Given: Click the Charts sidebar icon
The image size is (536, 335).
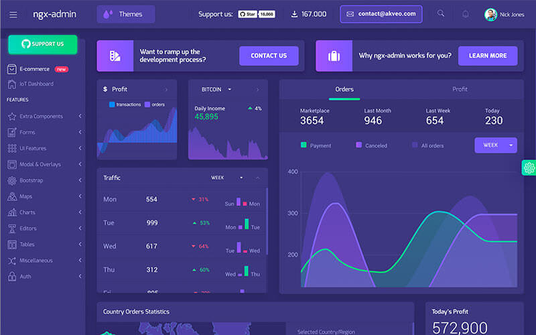Looking at the screenshot, I should (12, 212).
